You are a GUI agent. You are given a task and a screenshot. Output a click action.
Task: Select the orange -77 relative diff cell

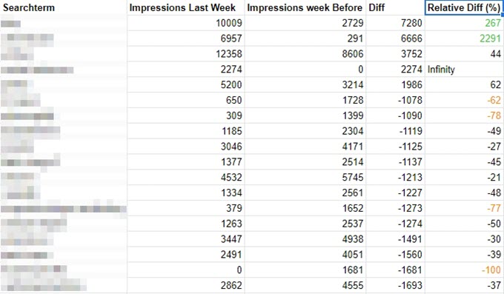[464, 208]
